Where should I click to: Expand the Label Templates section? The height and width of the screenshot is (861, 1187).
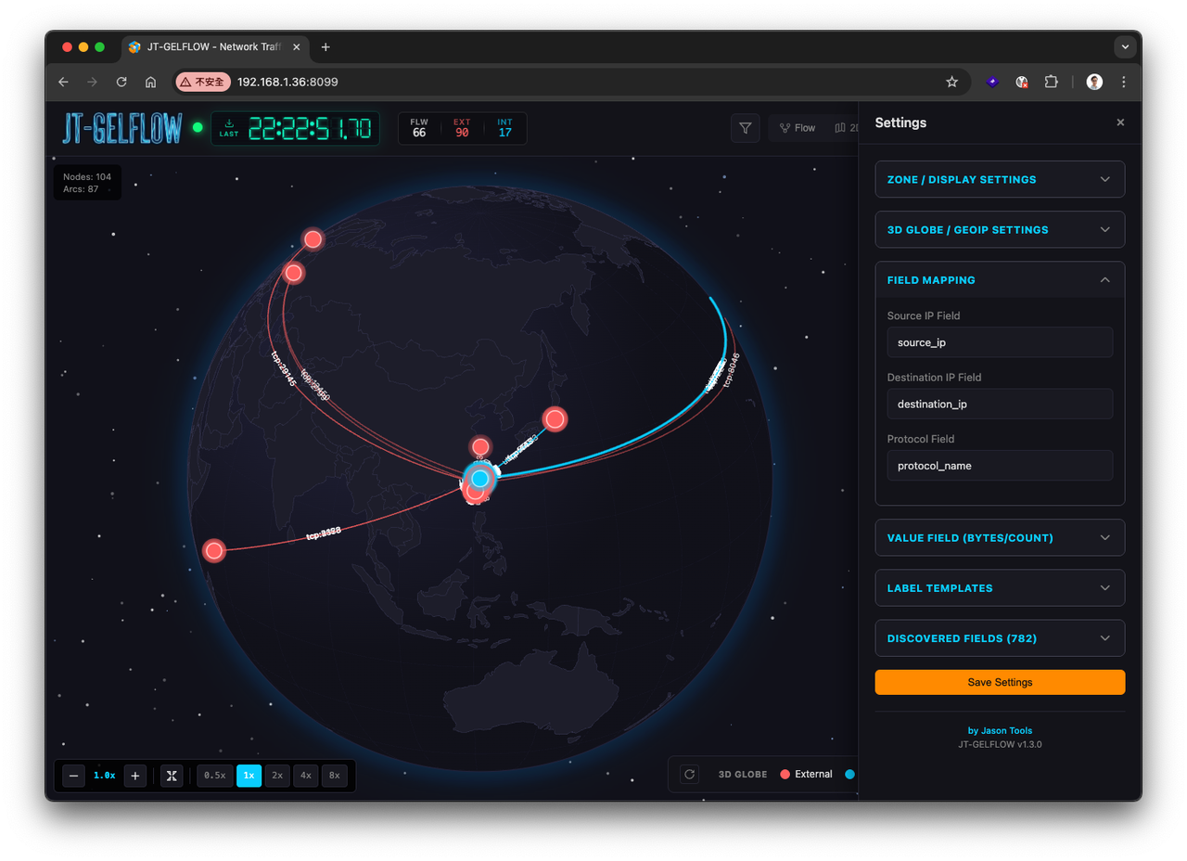(1000, 587)
